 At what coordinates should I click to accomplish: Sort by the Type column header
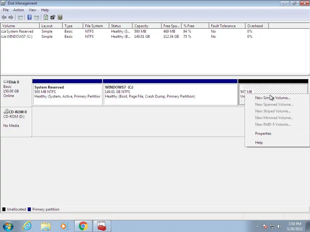coord(73,26)
